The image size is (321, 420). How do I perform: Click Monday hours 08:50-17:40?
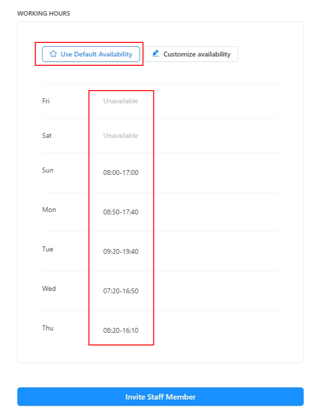pos(121,212)
